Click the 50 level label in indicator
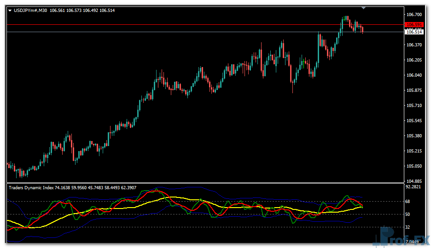 [x=408, y=214]
